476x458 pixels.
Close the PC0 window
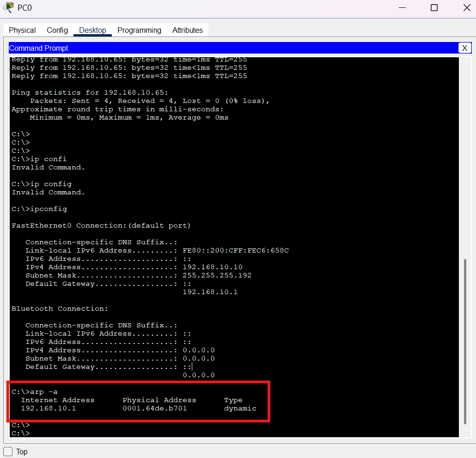467,7
